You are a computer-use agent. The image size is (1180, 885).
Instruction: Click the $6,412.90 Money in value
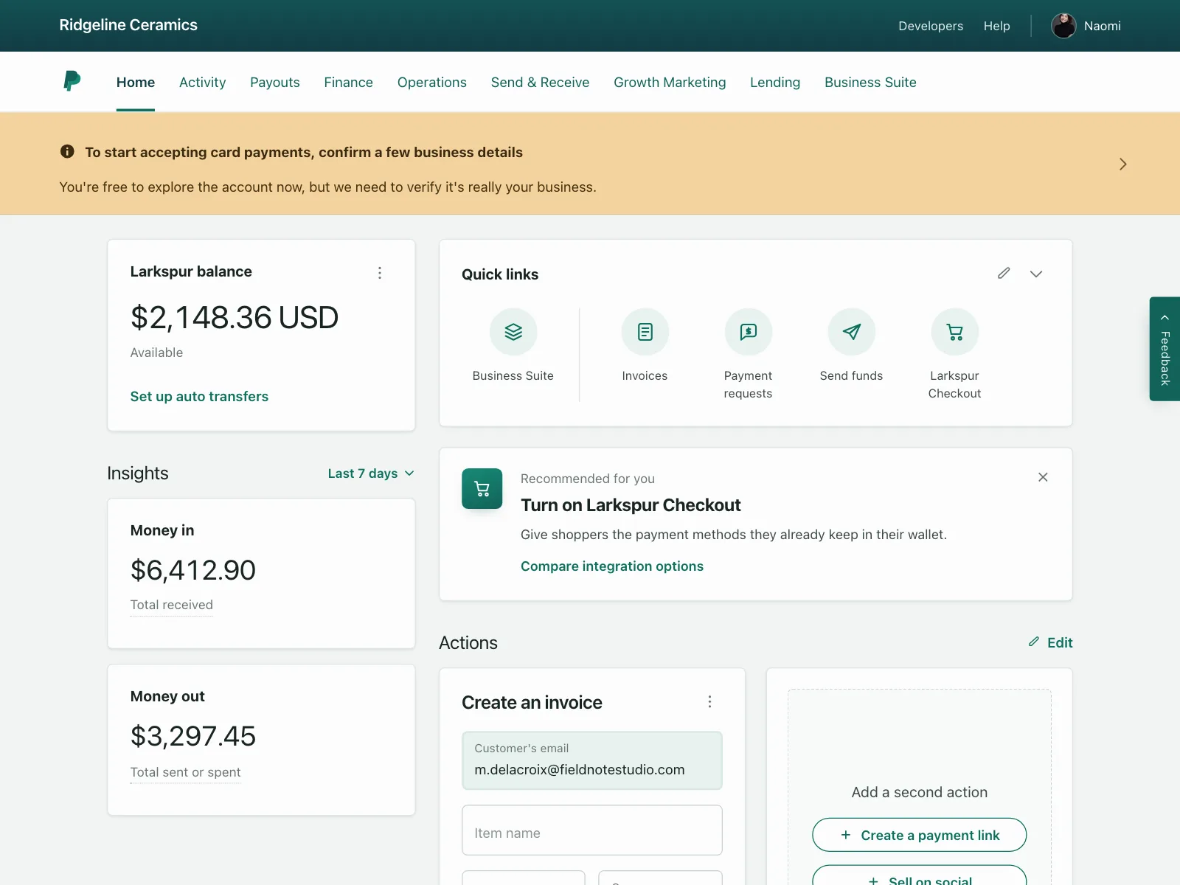point(193,570)
